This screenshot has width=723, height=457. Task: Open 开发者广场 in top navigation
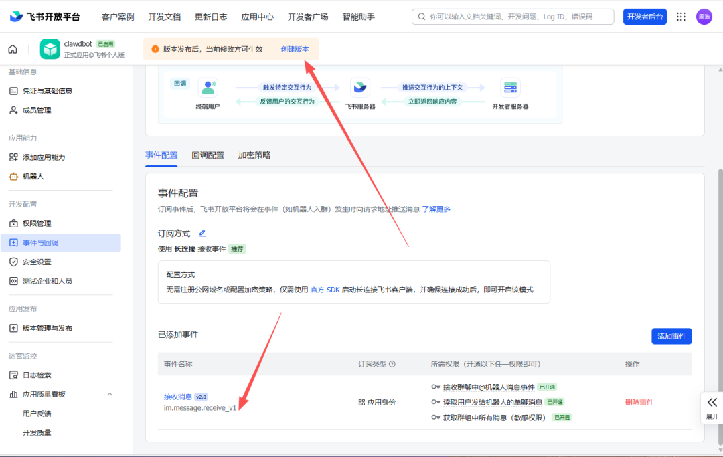[x=308, y=17]
